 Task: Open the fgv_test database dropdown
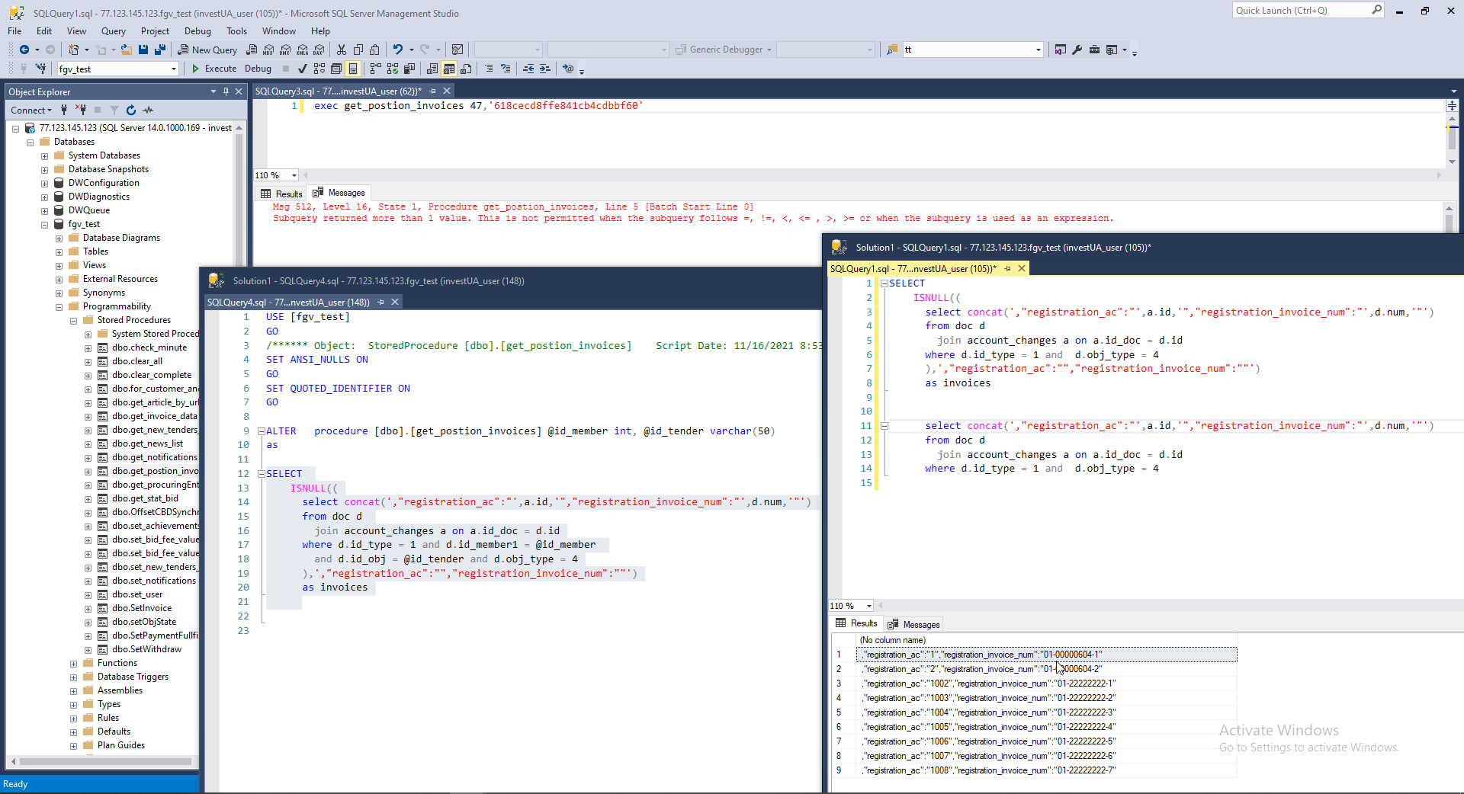click(174, 69)
